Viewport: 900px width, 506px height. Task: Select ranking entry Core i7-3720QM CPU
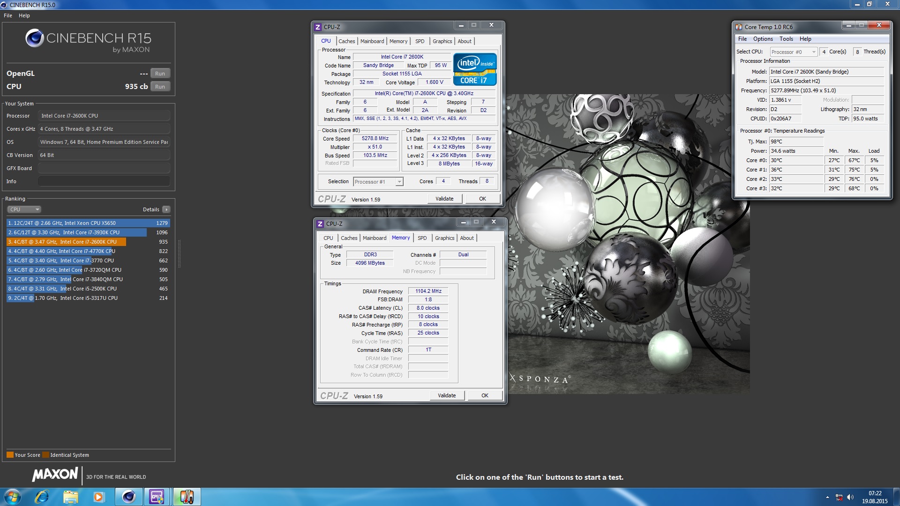[88, 270]
